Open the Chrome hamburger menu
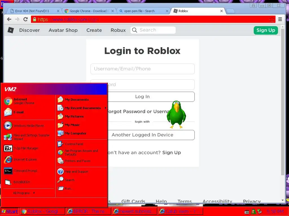The width and height of the screenshot is (289, 216). [x=280, y=19]
